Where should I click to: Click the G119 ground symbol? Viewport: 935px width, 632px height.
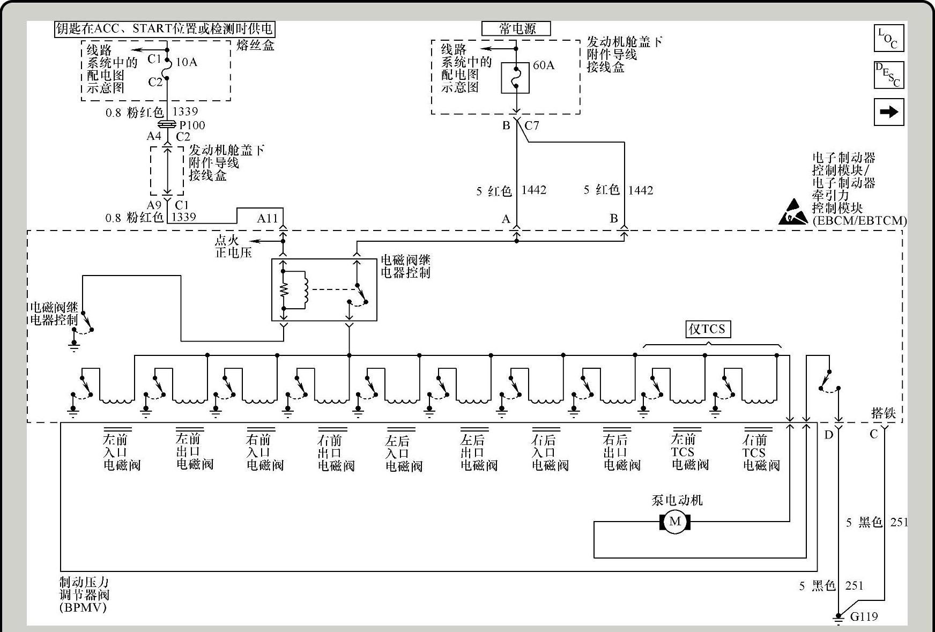click(x=838, y=619)
